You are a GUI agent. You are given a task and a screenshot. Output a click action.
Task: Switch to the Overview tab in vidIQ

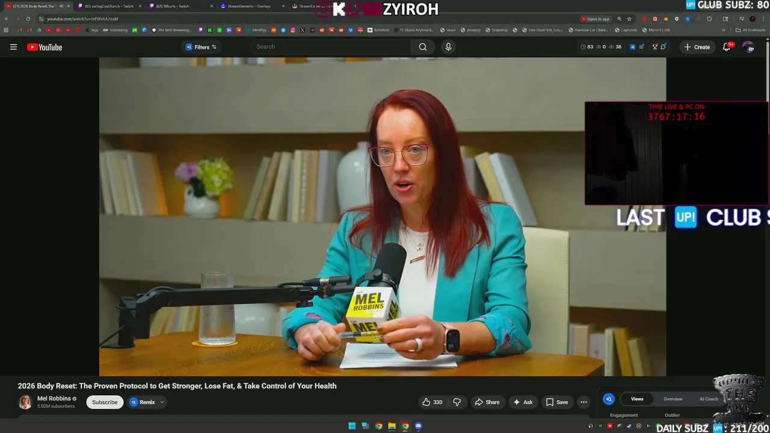pos(673,399)
